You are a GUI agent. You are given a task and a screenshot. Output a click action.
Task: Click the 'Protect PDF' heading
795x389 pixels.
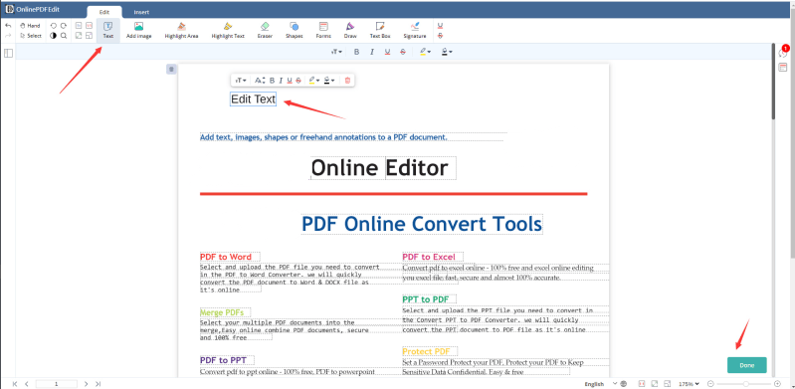(x=427, y=351)
